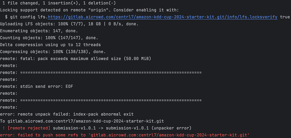
Task: Click the 'To gitlab.aicrowd.com:centrl7' destination line
Action: point(82,121)
